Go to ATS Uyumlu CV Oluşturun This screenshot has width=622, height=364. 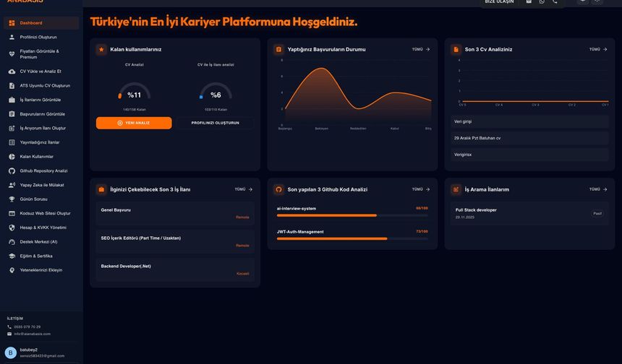pos(45,85)
